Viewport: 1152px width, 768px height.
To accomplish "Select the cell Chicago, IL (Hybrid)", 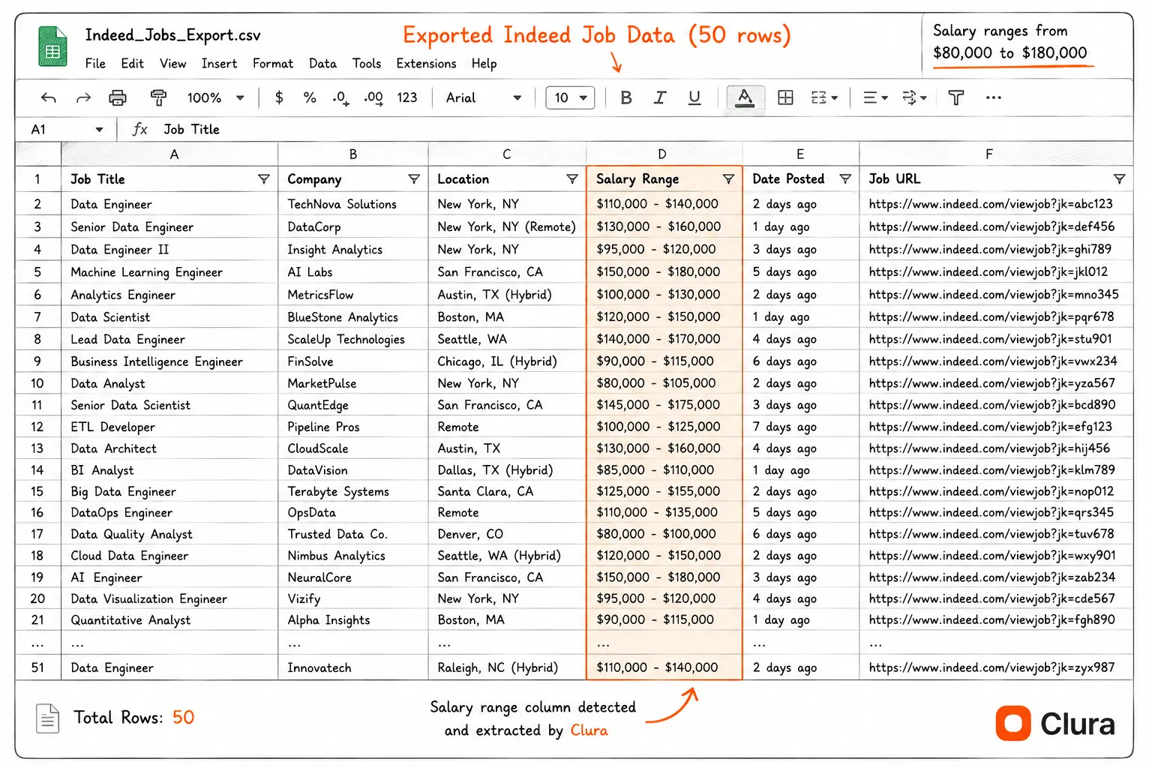I will [x=507, y=361].
